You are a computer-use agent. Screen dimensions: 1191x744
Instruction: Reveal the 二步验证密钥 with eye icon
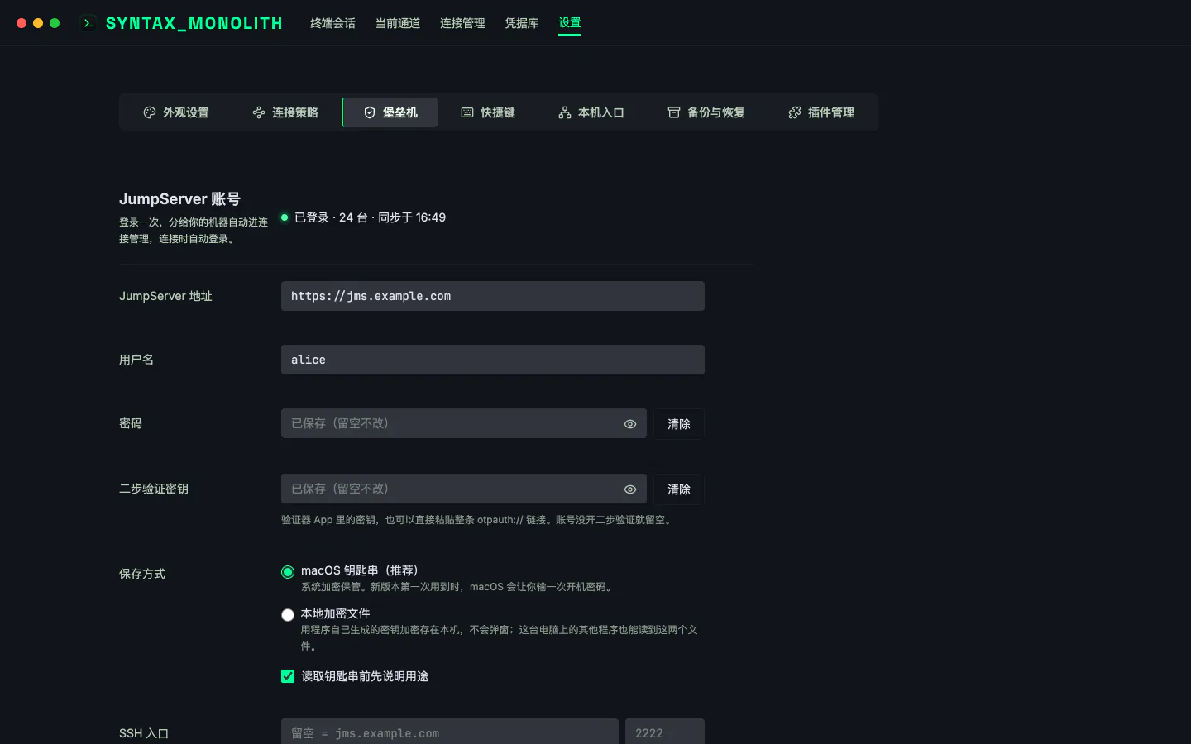tap(630, 489)
